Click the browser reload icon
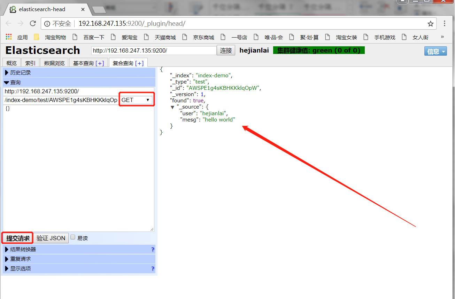 click(33, 23)
